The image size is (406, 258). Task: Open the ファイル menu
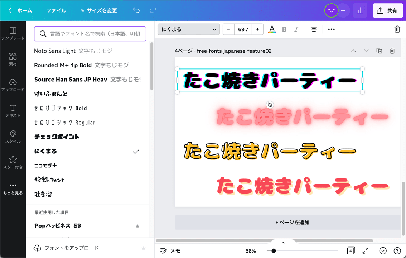point(56,10)
